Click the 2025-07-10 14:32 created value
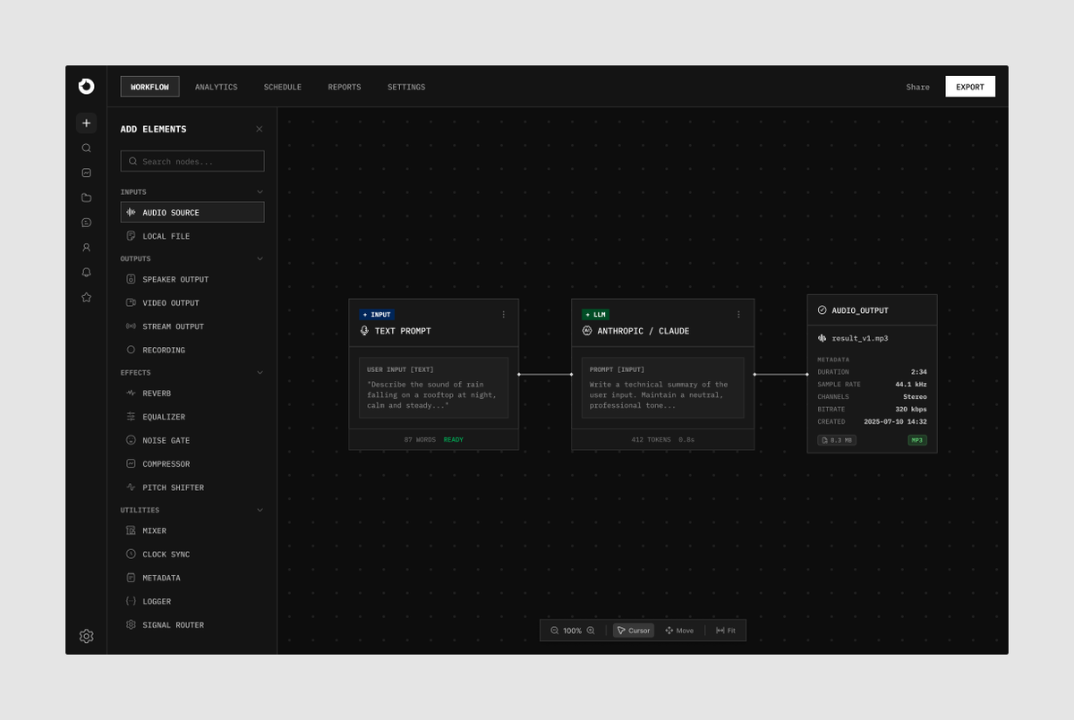 895,421
